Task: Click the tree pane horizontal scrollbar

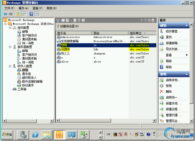Action: (x=28, y=121)
